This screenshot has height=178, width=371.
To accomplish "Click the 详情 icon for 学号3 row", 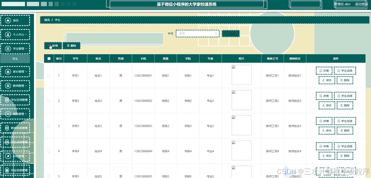I will (321, 121).
